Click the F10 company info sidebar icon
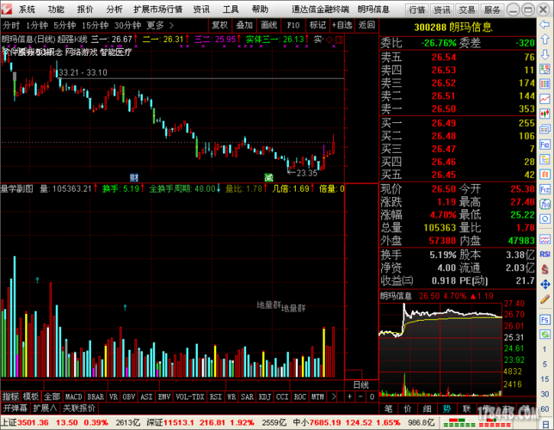This screenshot has width=554, height=430. click(545, 144)
